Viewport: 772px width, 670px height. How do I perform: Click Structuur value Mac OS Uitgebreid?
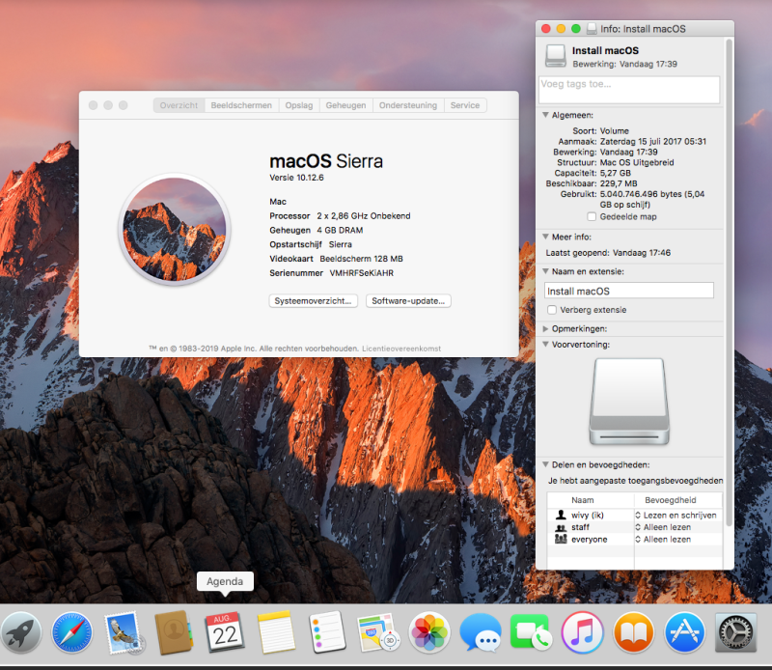(x=637, y=162)
